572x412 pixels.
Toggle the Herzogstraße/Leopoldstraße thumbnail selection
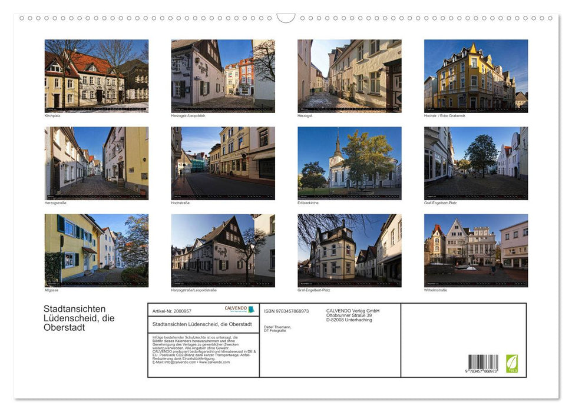tap(223, 250)
